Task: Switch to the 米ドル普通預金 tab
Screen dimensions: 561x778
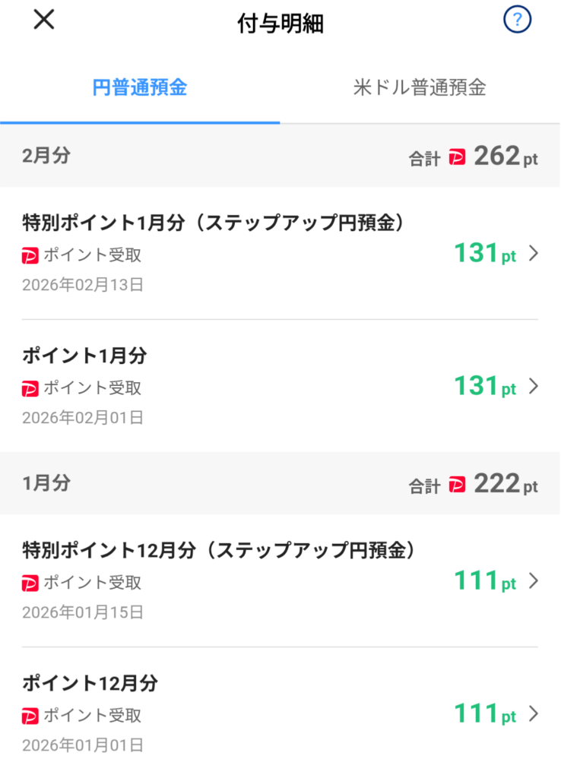Action: tap(420, 87)
